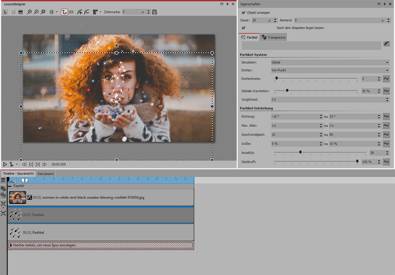Screen dimensions: 395x275
Task: Select the motion path tool in Layoutdesigner
Action: click(x=64, y=12)
